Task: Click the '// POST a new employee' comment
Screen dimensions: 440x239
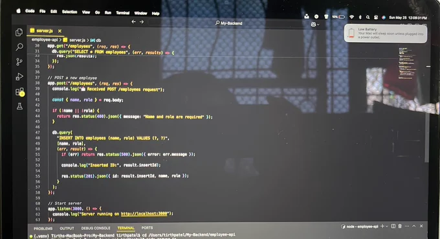Action: pos(72,78)
